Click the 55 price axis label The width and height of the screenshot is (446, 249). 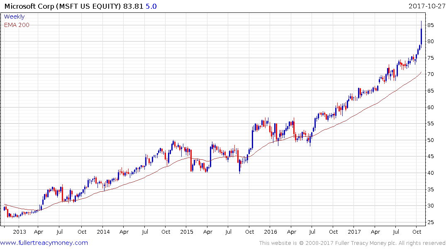pos(430,124)
